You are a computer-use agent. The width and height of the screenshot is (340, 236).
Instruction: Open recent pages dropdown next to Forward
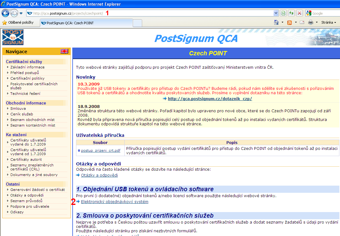(x=21, y=13)
